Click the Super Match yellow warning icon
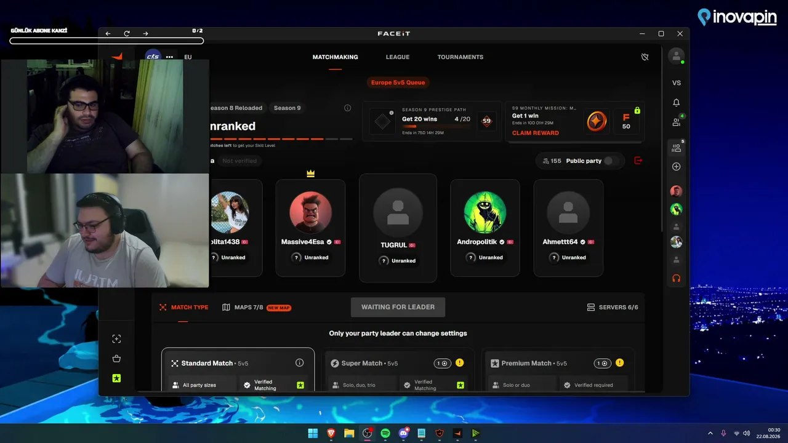The height and width of the screenshot is (443, 788). click(x=460, y=363)
